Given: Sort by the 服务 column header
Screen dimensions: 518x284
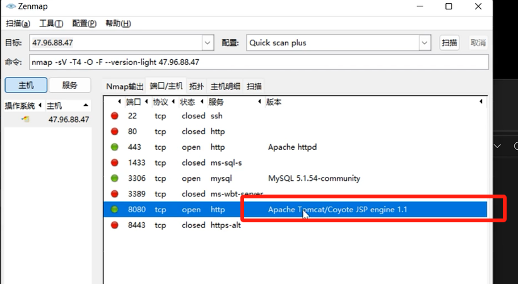Looking at the screenshot, I should 216,102.
